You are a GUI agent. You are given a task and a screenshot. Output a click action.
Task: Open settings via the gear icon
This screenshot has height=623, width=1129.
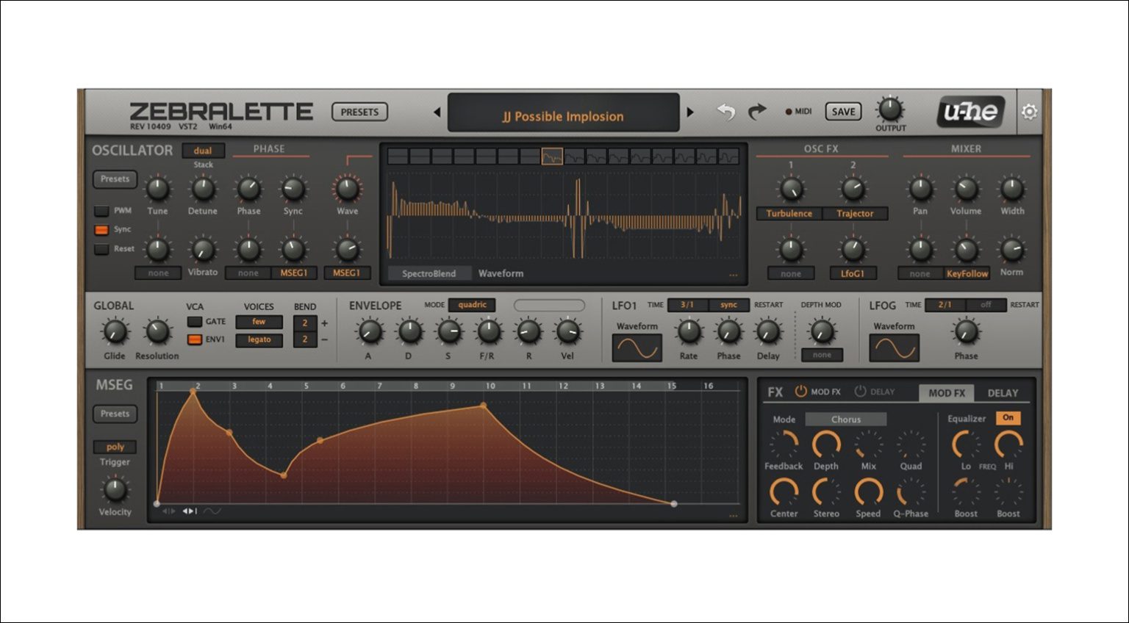1030,111
